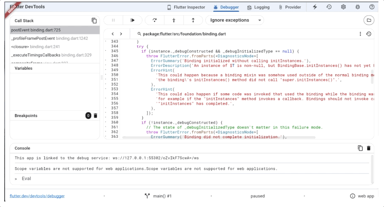This screenshot has height=207, width=384.
Task: Click the Step In arrow
Action: (x=174, y=20)
